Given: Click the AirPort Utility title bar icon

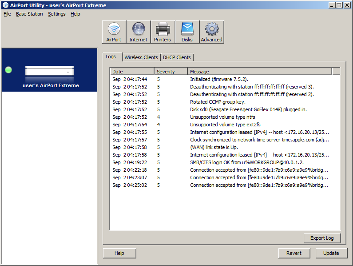Looking at the screenshot, I should tap(5, 5).
